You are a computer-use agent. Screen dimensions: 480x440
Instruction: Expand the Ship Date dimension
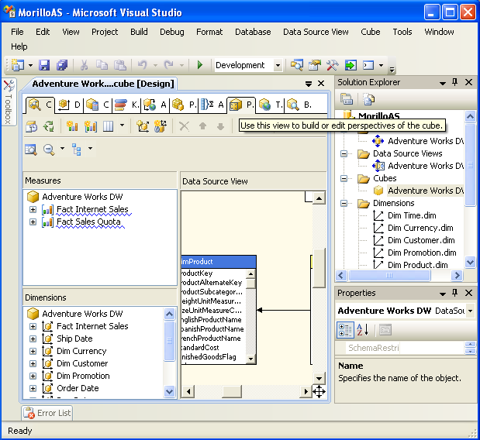click(x=33, y=339)
